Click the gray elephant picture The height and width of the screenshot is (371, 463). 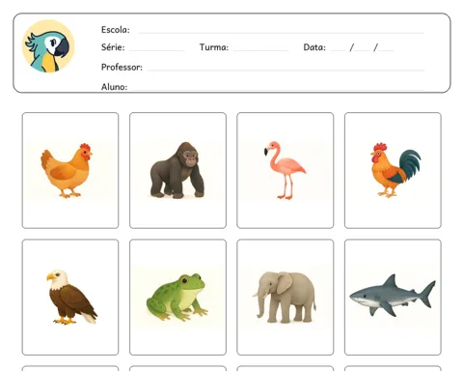click(x=286, y=298)
